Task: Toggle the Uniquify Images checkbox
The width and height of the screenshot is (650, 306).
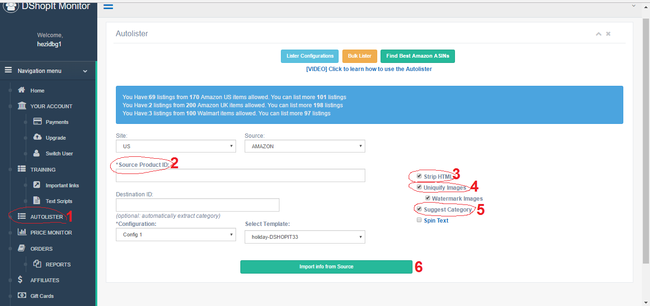Action: [419, 187]
